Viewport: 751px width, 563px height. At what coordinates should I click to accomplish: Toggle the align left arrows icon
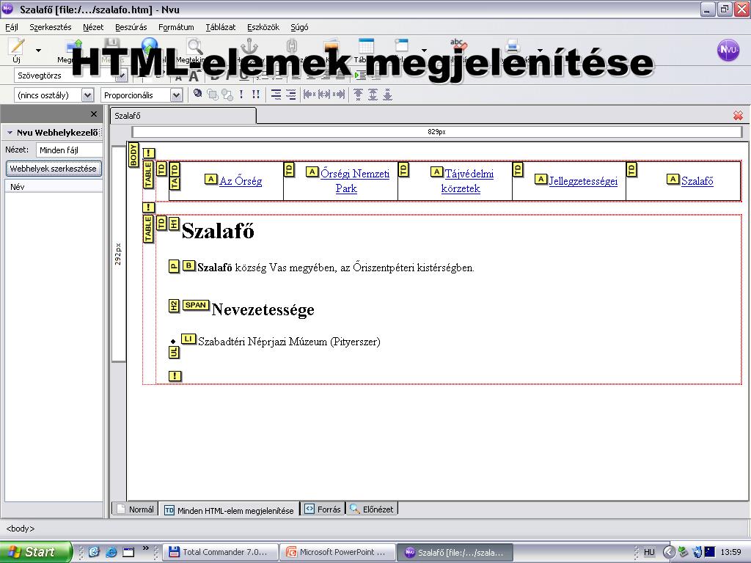309,95
